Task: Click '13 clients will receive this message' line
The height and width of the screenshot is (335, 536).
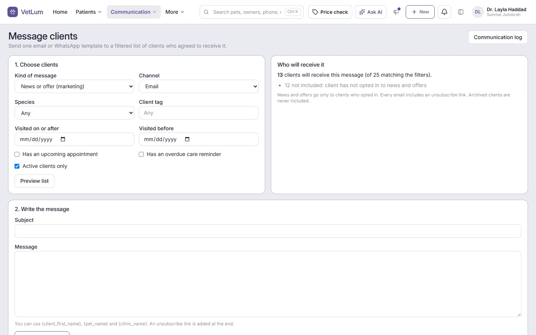Action: (x=354, y=75)
